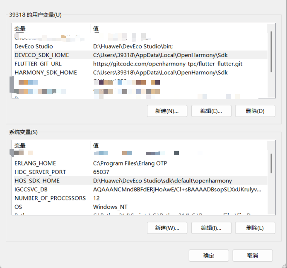
Task: Click the value C:\Program Files\Erlang OTP
Action: pyautogui.click(x=130, y=163)
